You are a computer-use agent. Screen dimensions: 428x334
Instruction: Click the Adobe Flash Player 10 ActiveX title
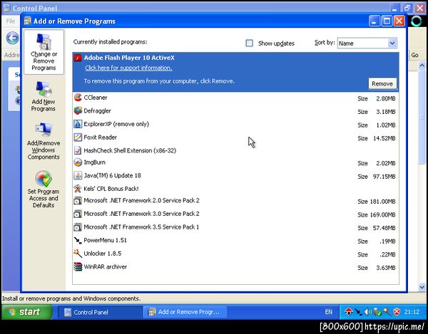click(x=129, y=58)
